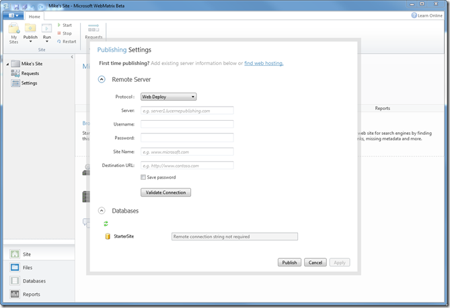Enable the Save password checkbox
Image resolution: width=450 pixels, height=308 pixels.
(143, 177)
